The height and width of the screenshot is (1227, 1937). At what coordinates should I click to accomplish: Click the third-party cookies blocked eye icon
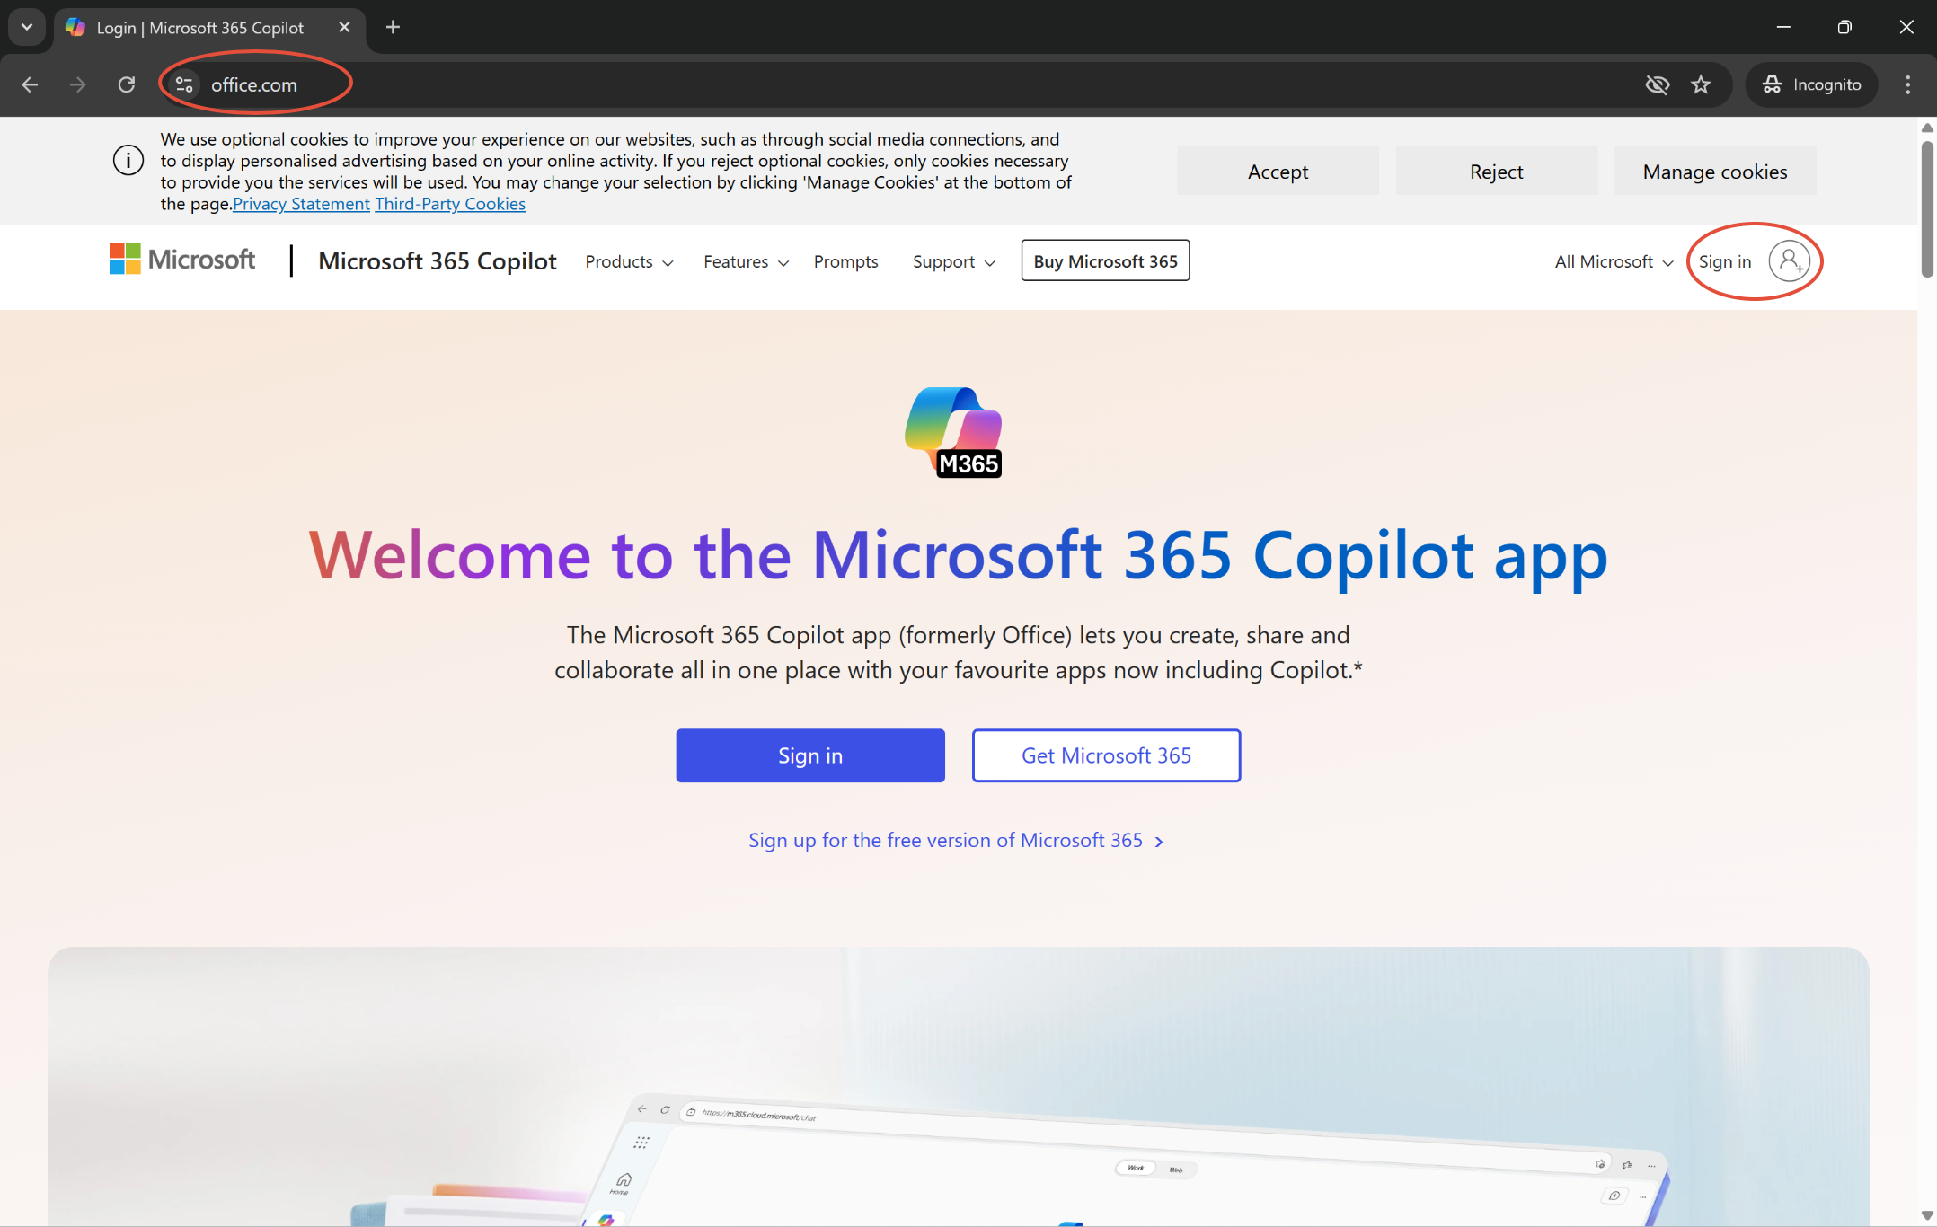1657,84
